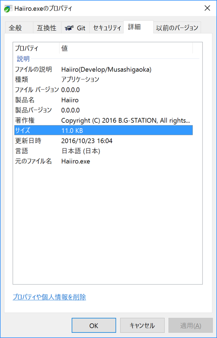Select the 種類 property row
This screenshot has width=217, height=338.
103,80
